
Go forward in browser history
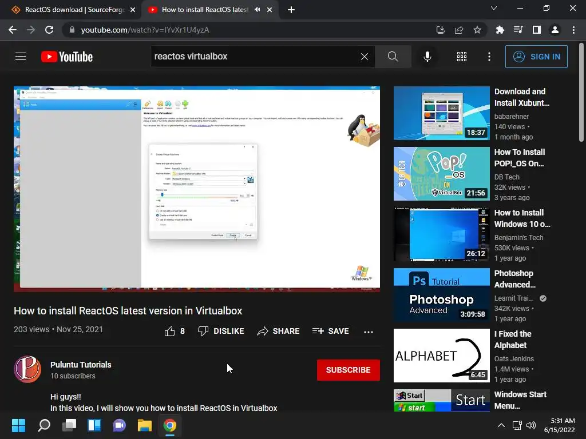pyautogui.click(x=31, y=30)
